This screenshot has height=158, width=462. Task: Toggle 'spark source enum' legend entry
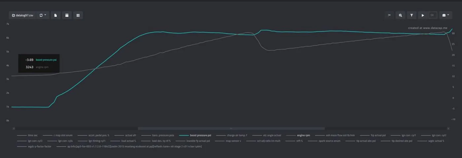tap(324, 141)
